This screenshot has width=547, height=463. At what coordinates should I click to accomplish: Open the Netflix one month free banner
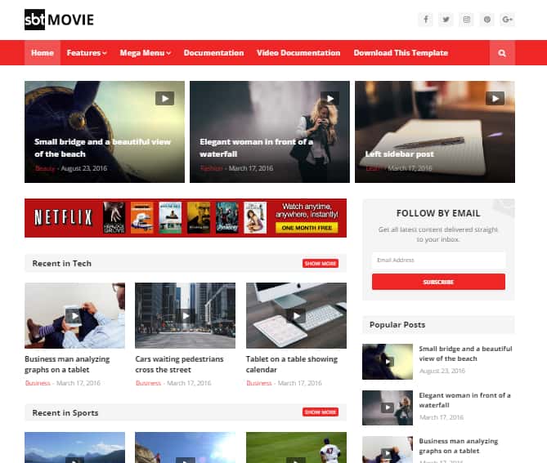point(186,218)
